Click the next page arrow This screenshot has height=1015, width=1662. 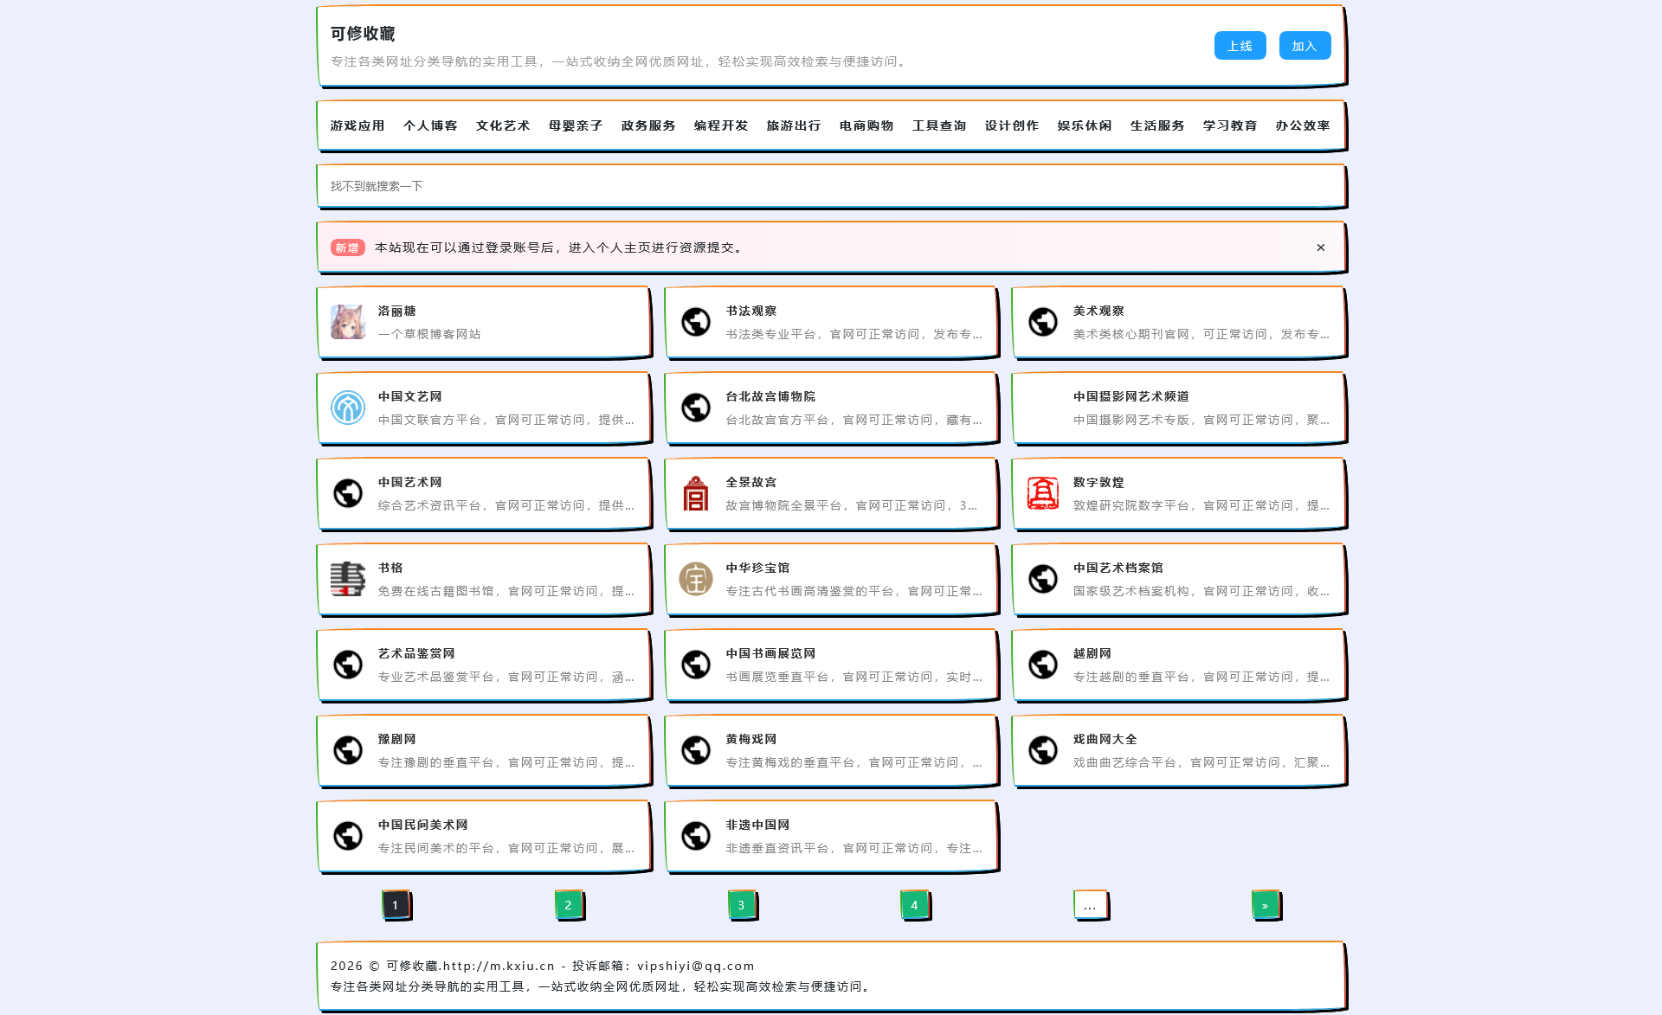tap(1265, 904)
